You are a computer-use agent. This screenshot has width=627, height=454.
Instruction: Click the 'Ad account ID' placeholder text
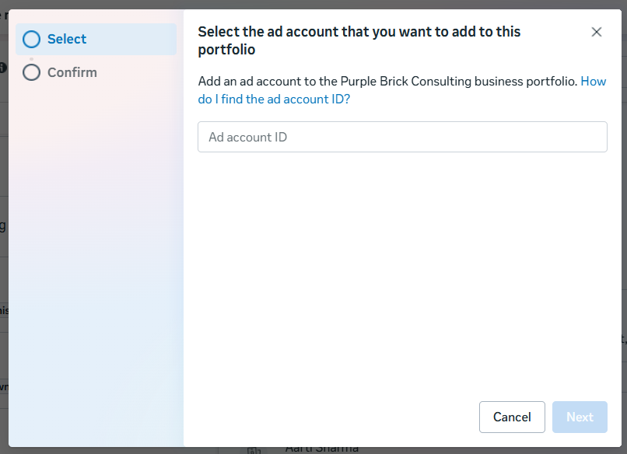(x=248, y=137)
